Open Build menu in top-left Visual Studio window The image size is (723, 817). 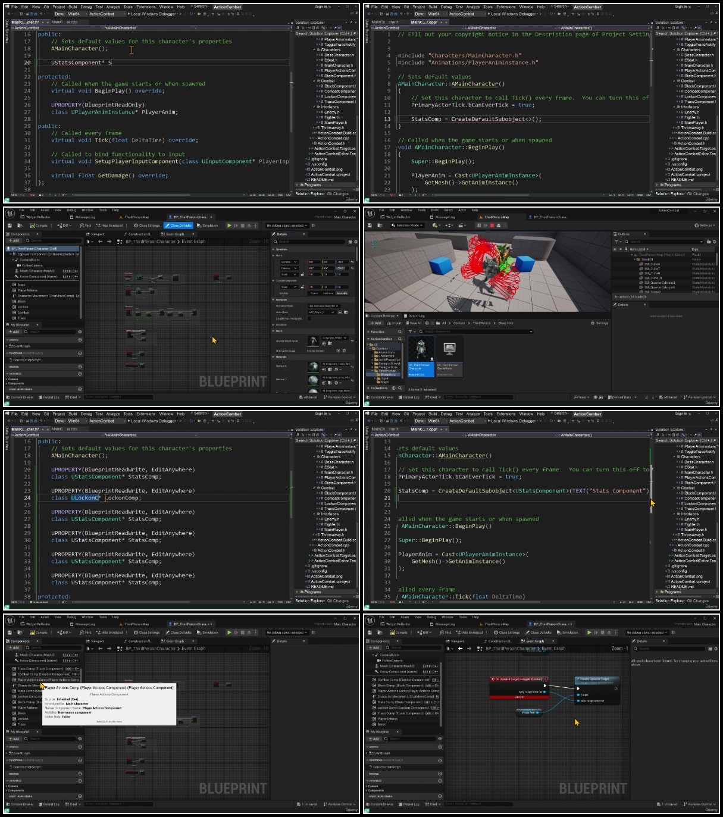73,7
